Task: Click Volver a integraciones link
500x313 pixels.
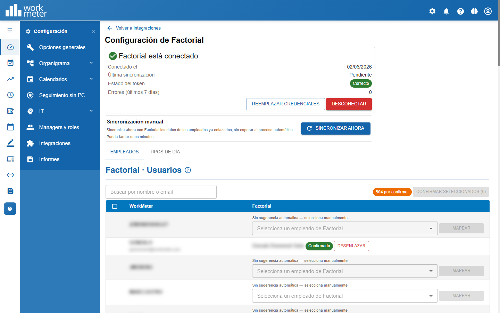Action: pos(134,28)
